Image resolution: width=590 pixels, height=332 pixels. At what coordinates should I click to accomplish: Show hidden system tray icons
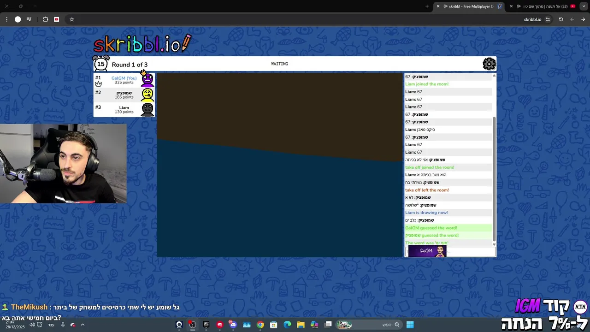click(83, 325)
